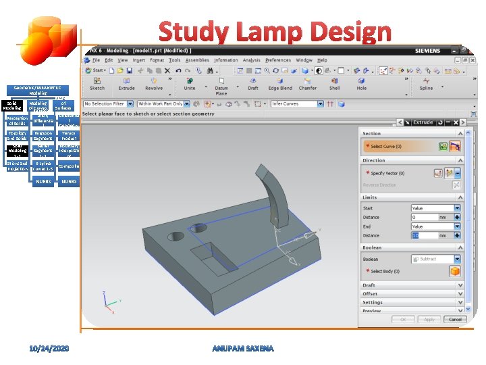
Task: Click the Reverse Direction icon
Action: 456,185
